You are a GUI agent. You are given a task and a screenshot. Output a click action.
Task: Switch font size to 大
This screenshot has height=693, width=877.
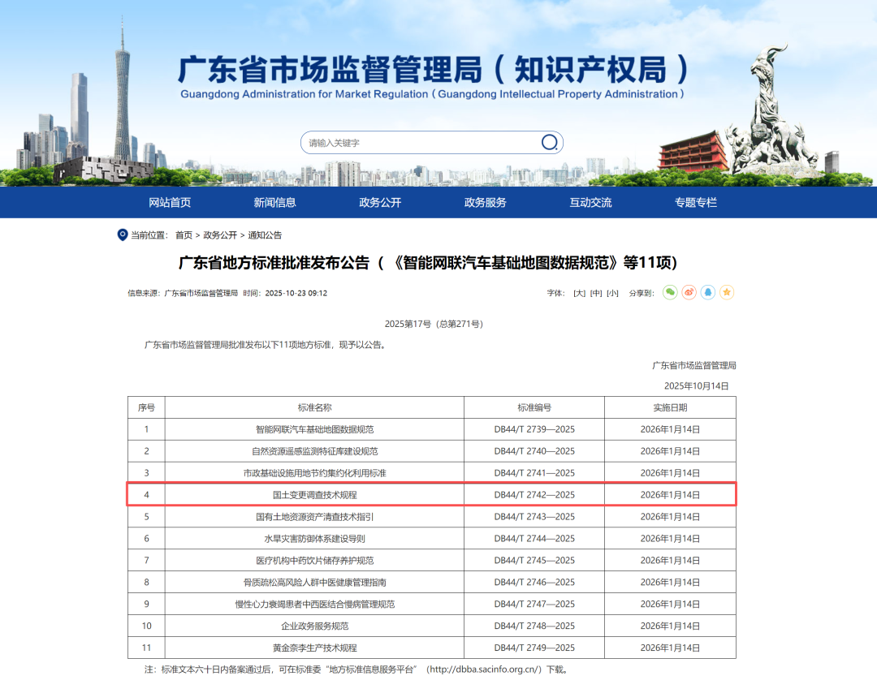coord(579,292)
